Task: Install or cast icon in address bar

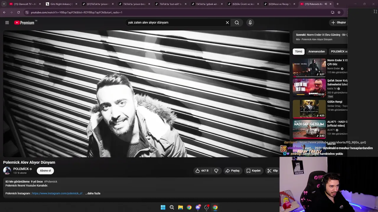Action: 333,12
